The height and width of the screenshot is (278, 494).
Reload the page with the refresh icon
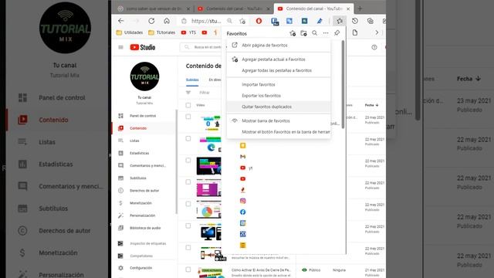[151, 21]
